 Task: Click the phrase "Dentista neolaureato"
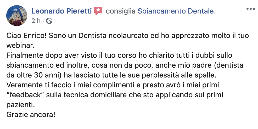click(x=104, y=36)
